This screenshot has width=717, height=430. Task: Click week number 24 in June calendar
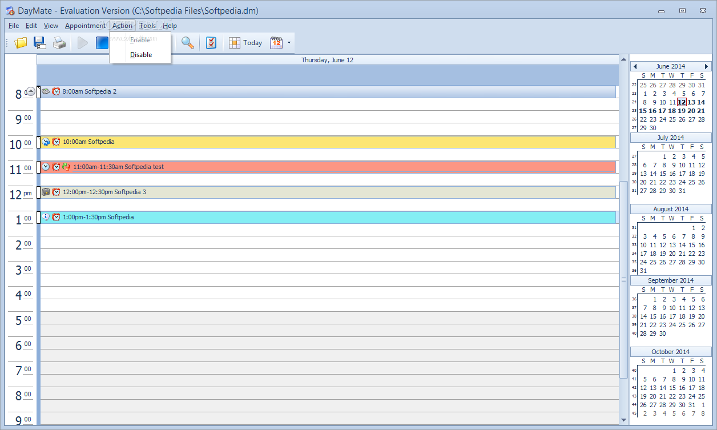634,102
